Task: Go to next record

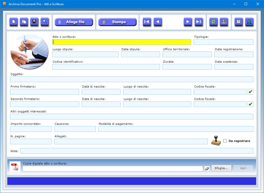Action: click(187, 22)
